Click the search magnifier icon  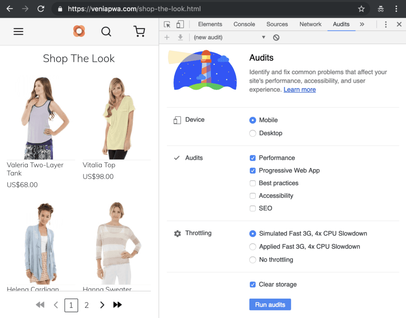click(x=106, y=32)
